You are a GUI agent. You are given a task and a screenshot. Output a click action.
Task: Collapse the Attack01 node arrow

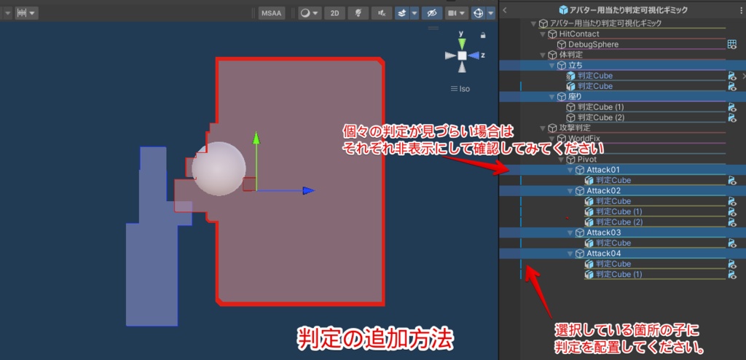pyautogui.click(x=570, y=170)
